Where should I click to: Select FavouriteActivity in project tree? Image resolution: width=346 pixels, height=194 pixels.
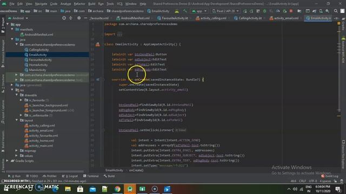38,60
